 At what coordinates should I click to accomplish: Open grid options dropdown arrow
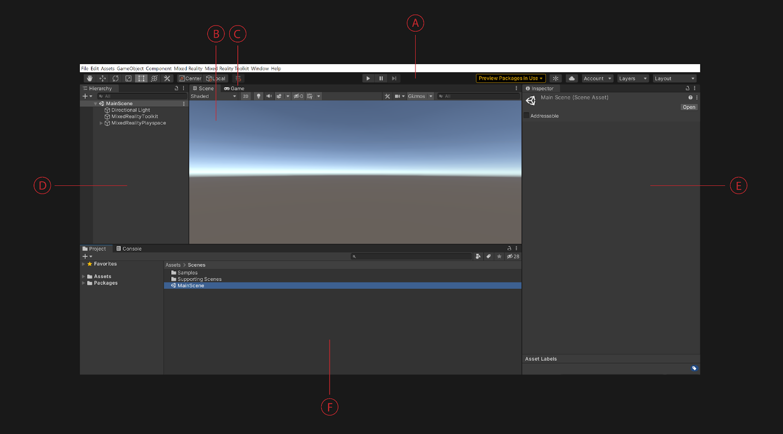click(x=319, y=96)
